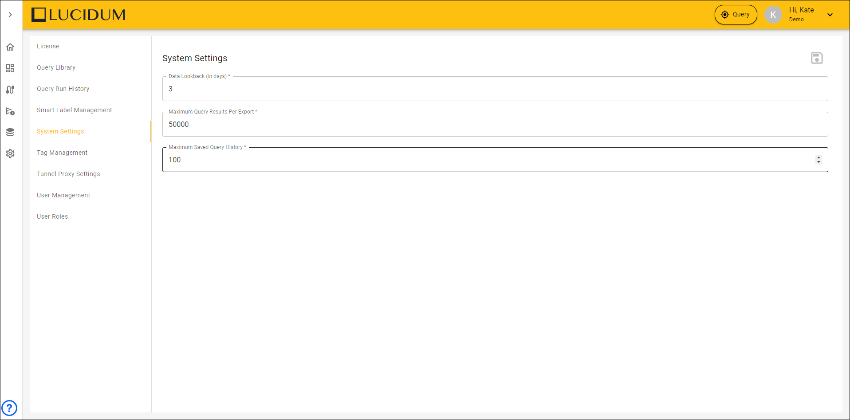Viewport: 850px width, 420px height.
Task: Save system settings with the disk icon
Action: (x=817, y=58)
